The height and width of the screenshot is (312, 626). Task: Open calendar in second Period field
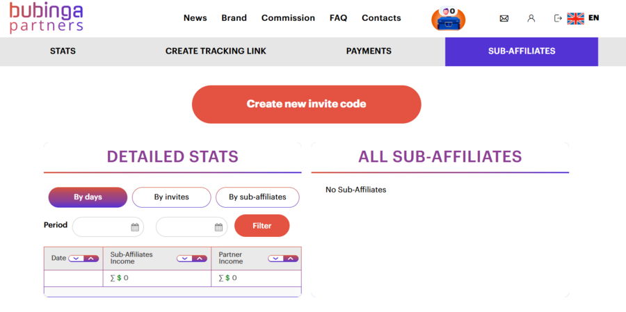[x=218, y=227]
